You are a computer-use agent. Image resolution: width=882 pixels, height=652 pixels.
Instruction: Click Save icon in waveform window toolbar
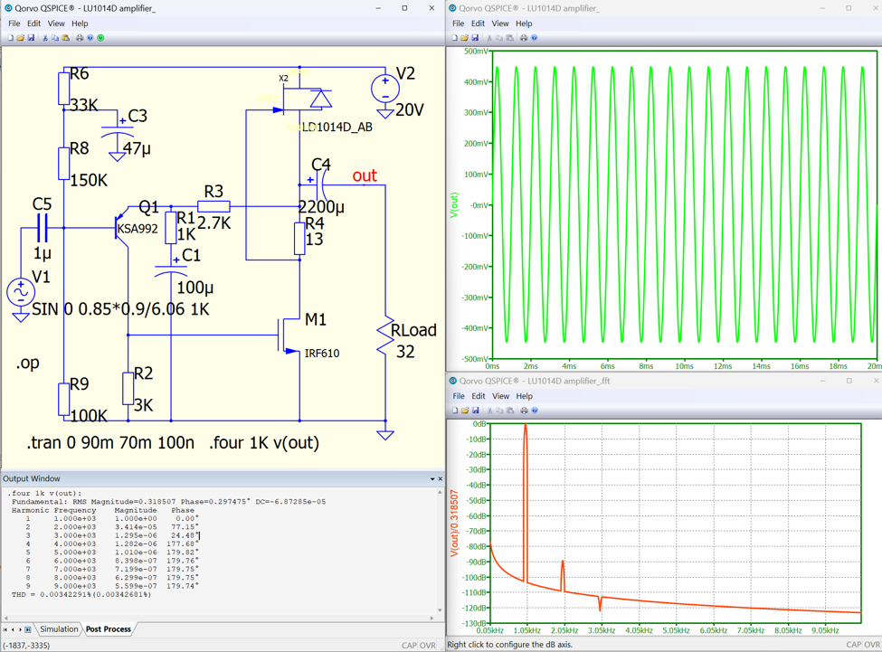click(475, 38)
